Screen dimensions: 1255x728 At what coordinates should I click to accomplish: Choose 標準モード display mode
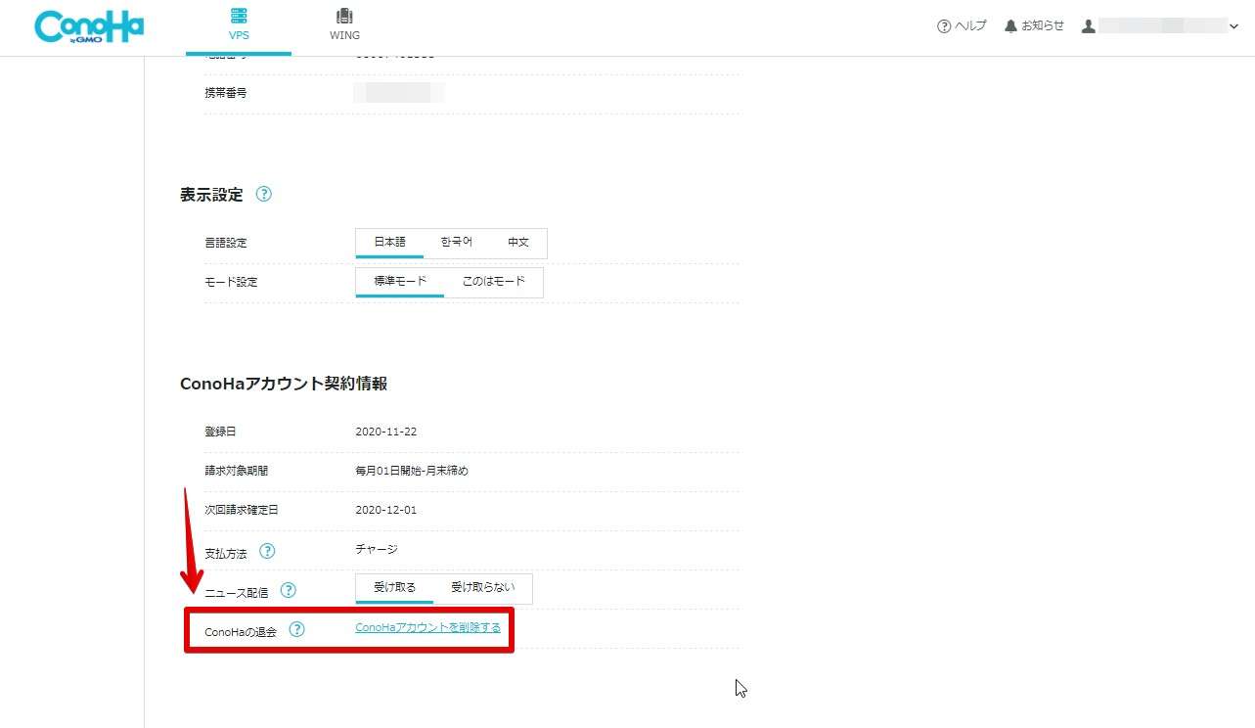pos(400,282)
